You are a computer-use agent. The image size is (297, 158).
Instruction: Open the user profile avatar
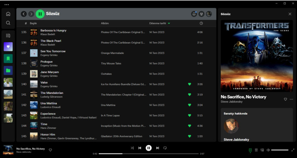pos(209,14)
